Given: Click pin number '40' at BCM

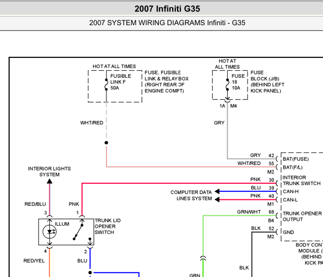Looking at the screenshot, I should (271, 196).
